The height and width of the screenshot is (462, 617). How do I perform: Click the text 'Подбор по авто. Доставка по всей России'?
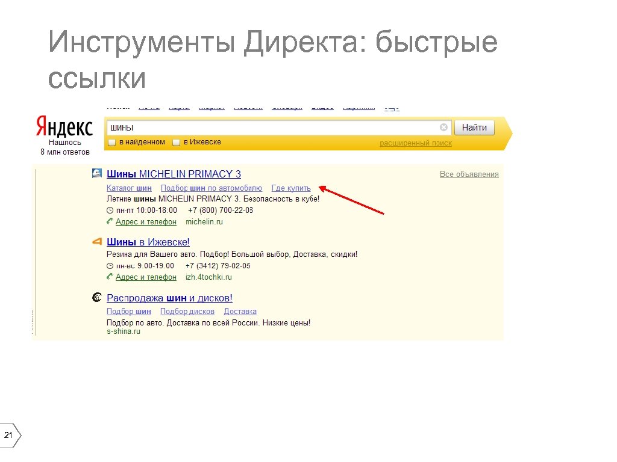[183, 323]
